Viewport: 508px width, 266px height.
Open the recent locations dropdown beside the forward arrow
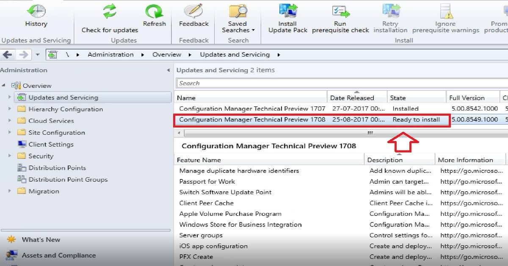click(x=37, y=55)
